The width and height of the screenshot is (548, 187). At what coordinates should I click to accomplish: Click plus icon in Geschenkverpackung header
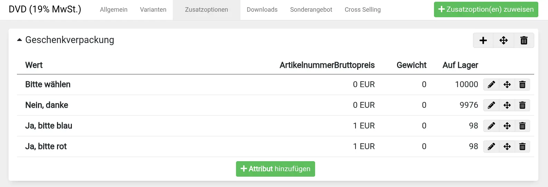click(x=483, y=40)
